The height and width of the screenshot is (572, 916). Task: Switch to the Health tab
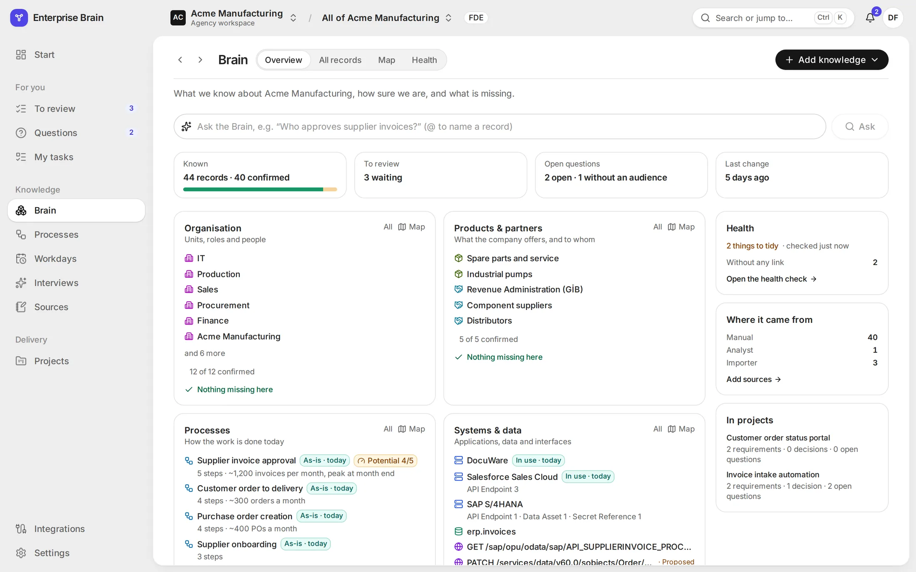click(x=424, y=60)
